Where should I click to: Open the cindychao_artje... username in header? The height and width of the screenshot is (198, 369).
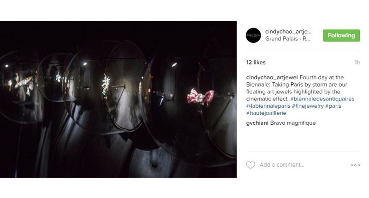click(x=288, y=31)
